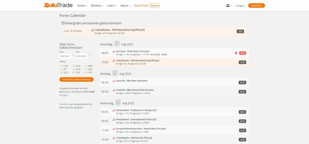The width and height of the screenshot is (309, 144).
Task: Click the ZuluTrade logo
Action: 58,5
